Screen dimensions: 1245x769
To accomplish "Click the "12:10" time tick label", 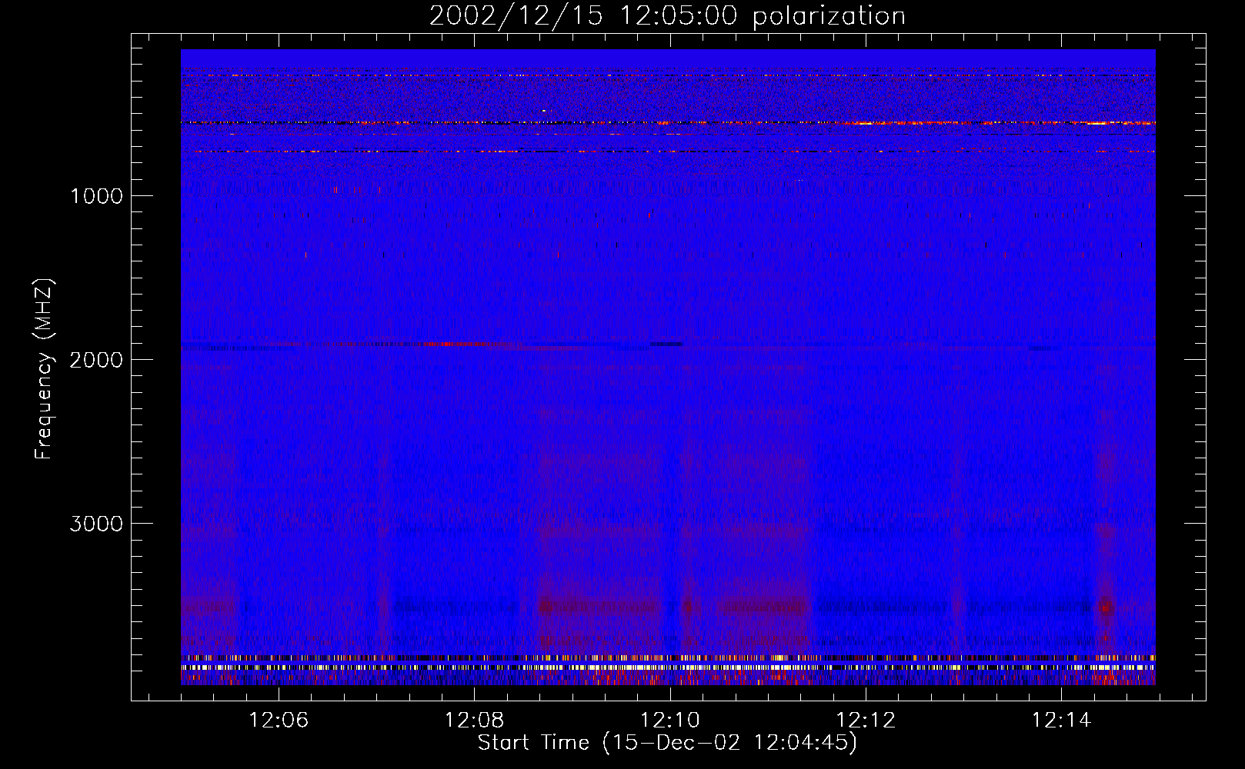I will coord(670,721).
